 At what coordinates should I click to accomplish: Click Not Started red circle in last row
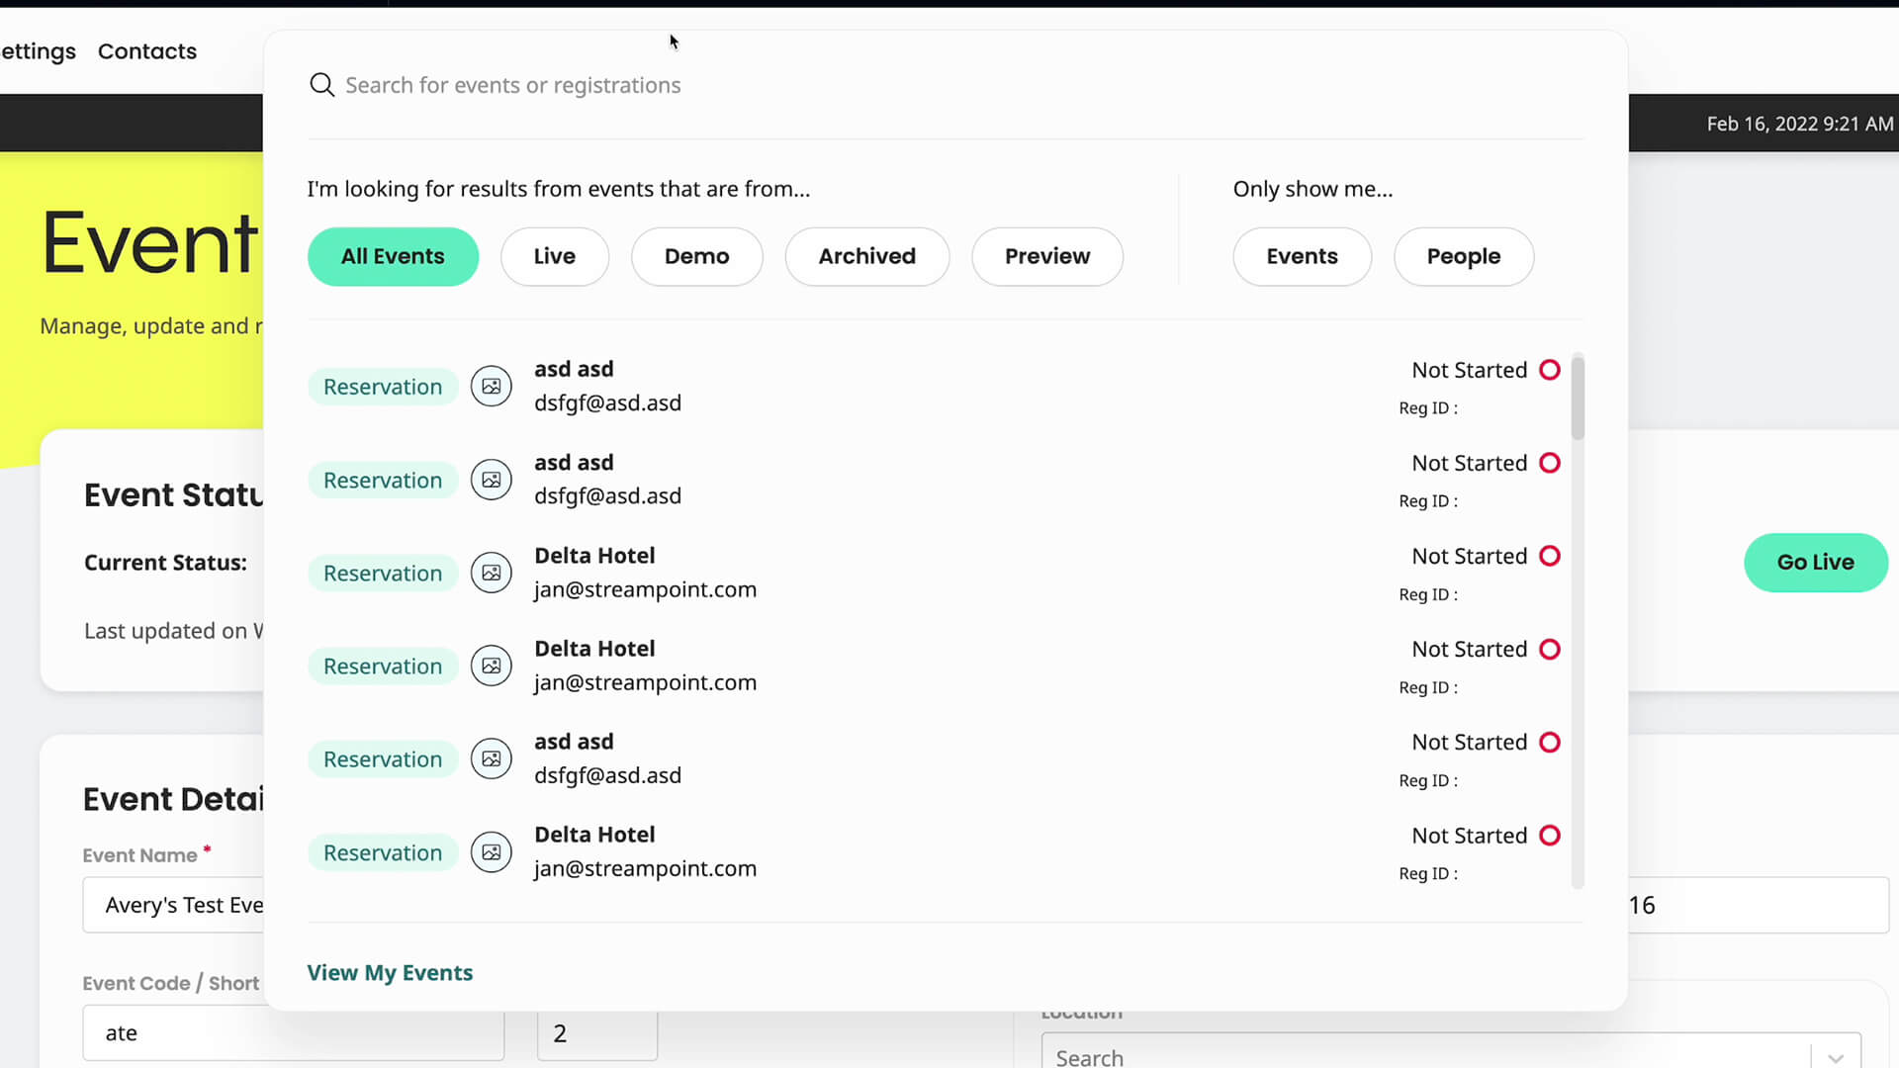[1550, 836]
